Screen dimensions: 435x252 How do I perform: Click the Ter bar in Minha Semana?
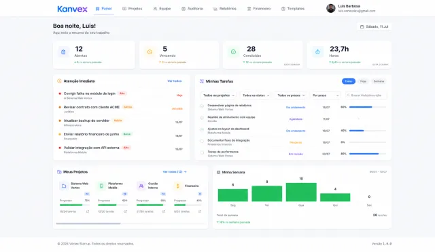tap(267, 194)
